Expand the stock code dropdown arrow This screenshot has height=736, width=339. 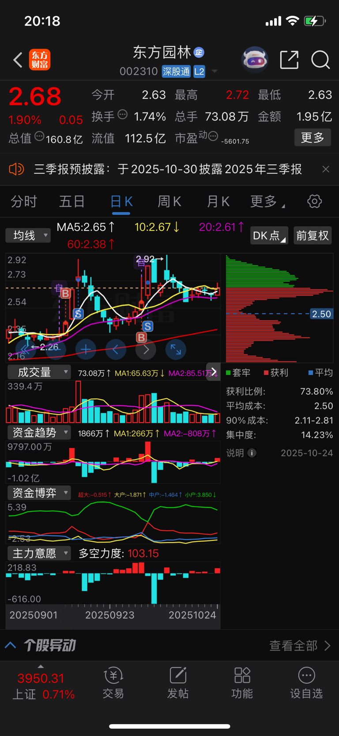point(215,71)
